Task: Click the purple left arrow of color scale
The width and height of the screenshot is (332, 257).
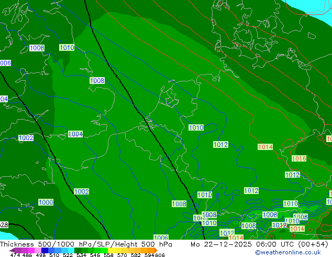Action: tap(12, 250)
